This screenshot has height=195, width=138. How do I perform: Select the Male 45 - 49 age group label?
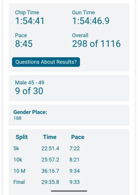tap(30, 83)
